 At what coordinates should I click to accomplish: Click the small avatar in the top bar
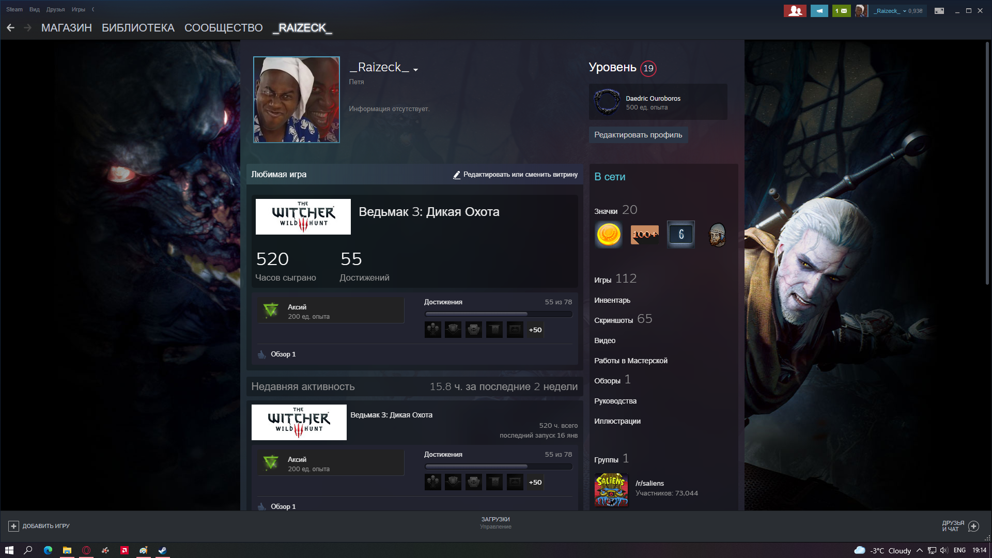[x=860, y=11]
